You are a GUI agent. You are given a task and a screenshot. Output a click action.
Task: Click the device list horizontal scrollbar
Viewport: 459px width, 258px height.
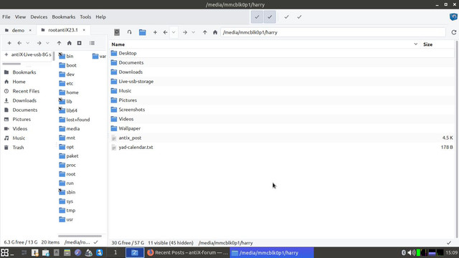[11, 64]
